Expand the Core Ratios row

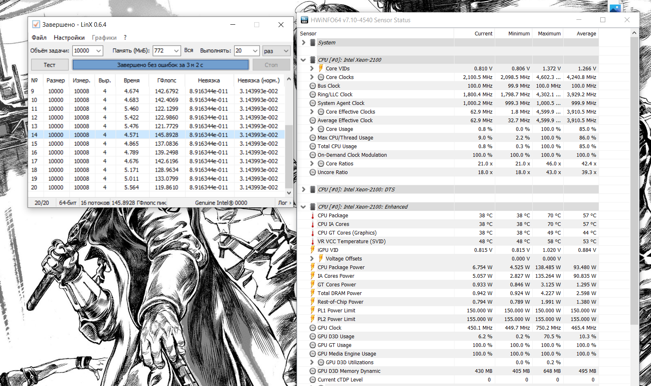[312, 163]
